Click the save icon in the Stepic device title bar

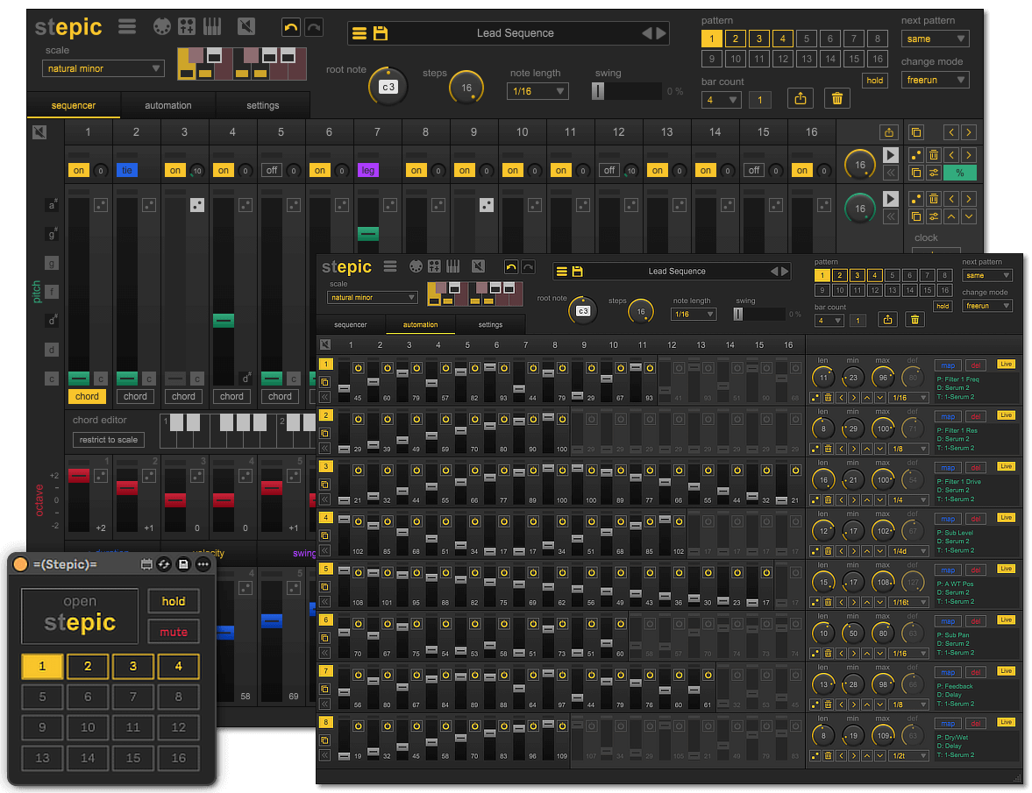point(183,564)
